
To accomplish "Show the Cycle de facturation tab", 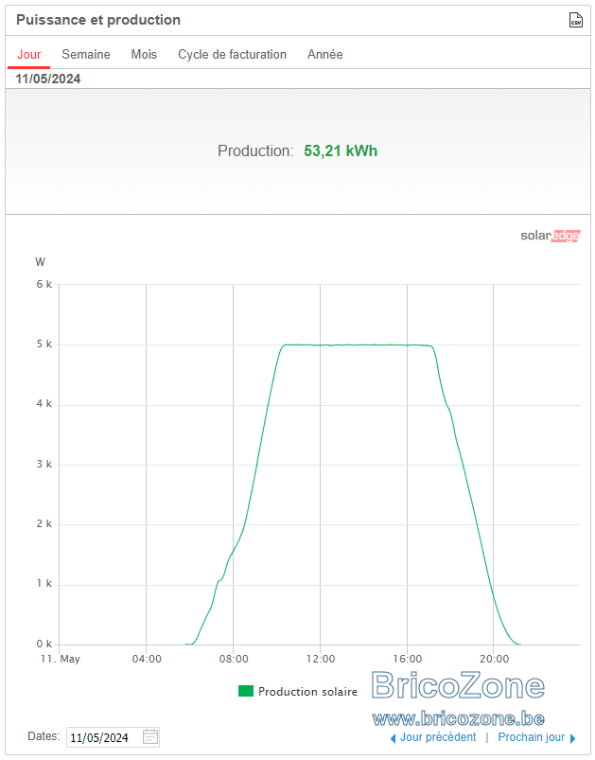I will click(232, 54).
